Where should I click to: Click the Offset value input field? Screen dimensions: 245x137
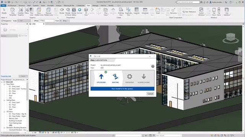(x=46, y=21)
